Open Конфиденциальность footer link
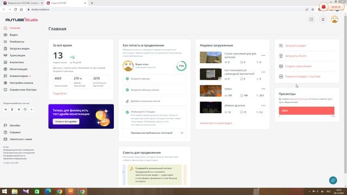 coord(14,155)
